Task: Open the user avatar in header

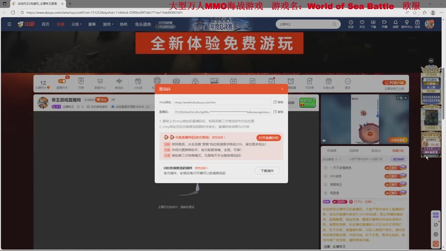Action: coord(429,24)
